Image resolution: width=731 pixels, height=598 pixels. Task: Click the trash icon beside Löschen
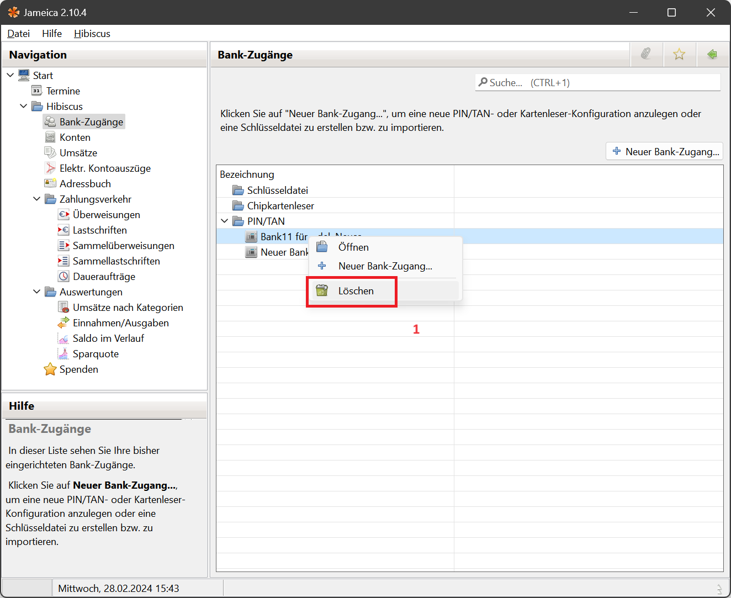(x=322, y=290)
